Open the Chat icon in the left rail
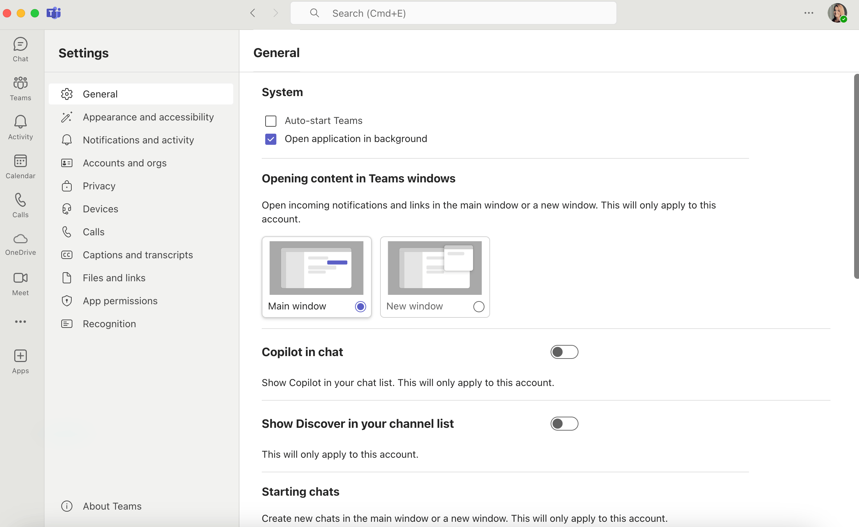 coord(20,49)
